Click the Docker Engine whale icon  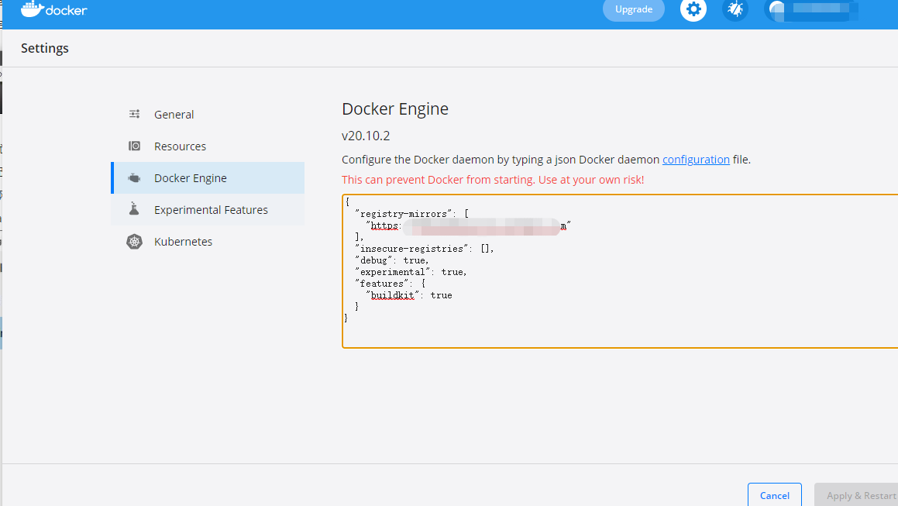[x=134, y=178]
